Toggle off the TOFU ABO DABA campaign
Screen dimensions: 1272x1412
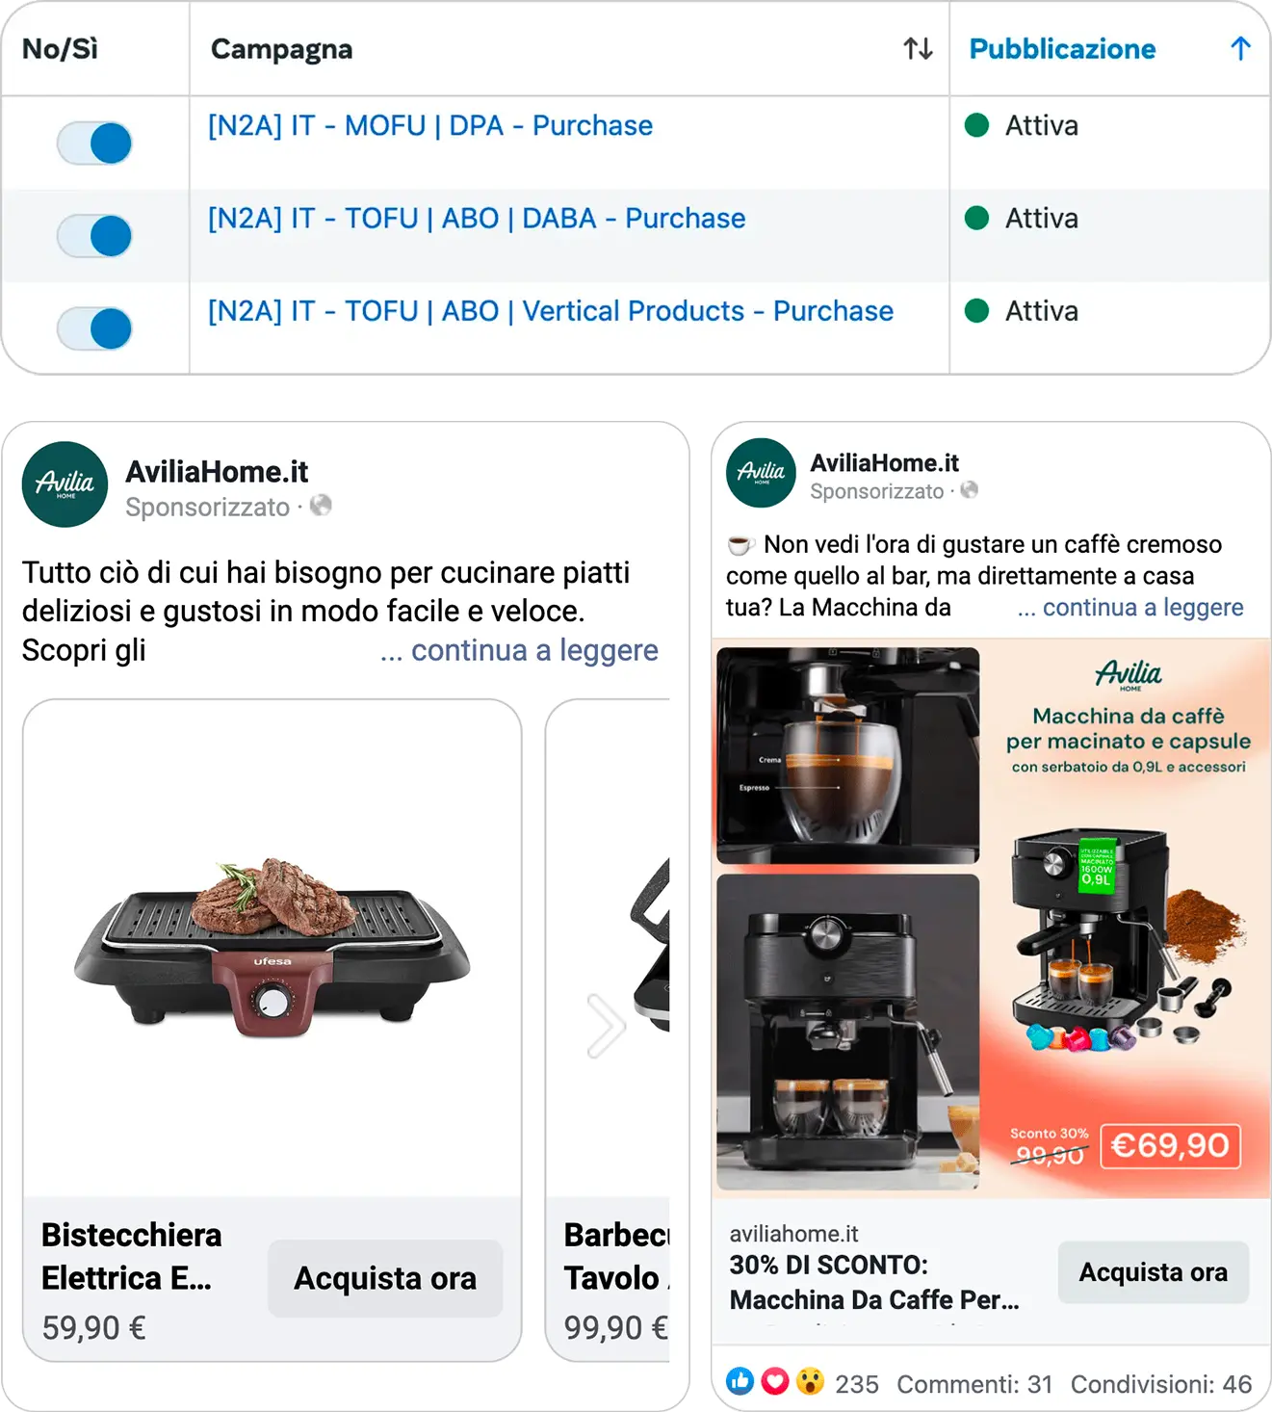click(x=94, y=236)
